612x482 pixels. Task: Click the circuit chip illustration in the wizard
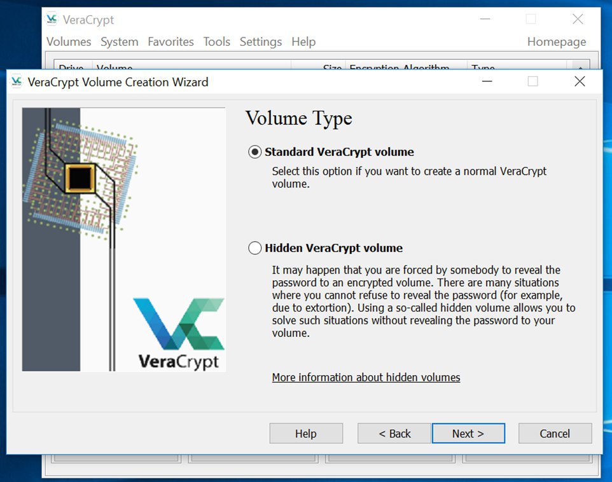tap(79, 177)
